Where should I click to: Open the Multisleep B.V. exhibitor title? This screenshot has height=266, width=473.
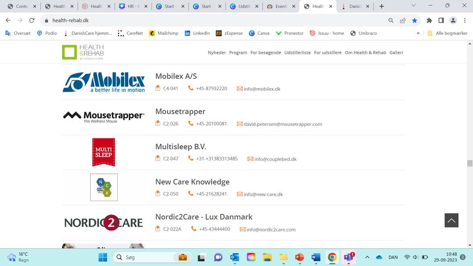[x=180, y=147]
